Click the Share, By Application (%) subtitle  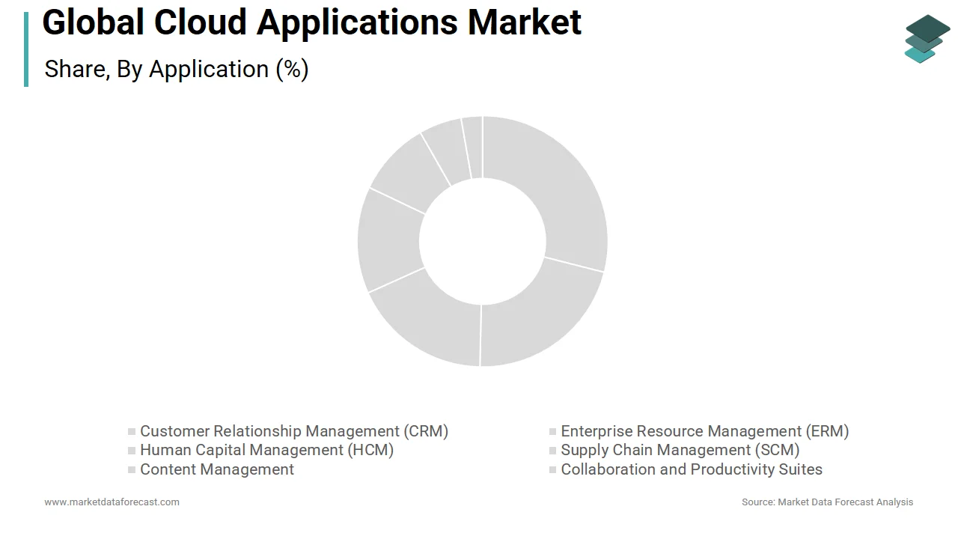coord(177,69)
